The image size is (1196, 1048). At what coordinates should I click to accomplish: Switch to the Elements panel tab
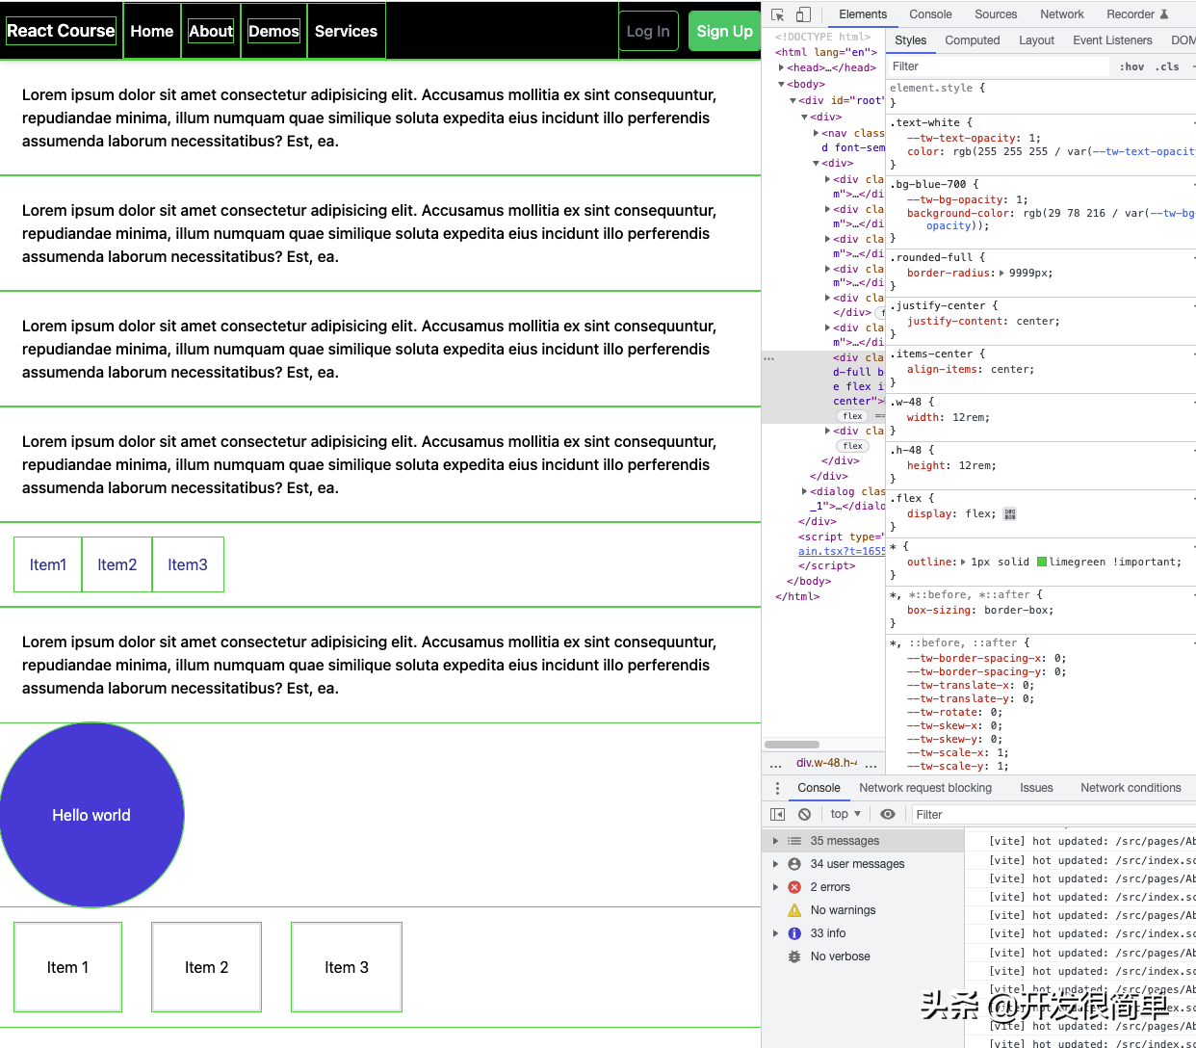coord(863,14)
